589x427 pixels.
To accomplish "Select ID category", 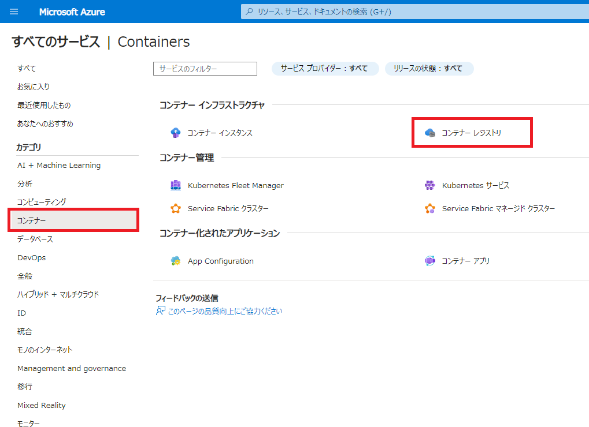I will (x=21, y=313).
